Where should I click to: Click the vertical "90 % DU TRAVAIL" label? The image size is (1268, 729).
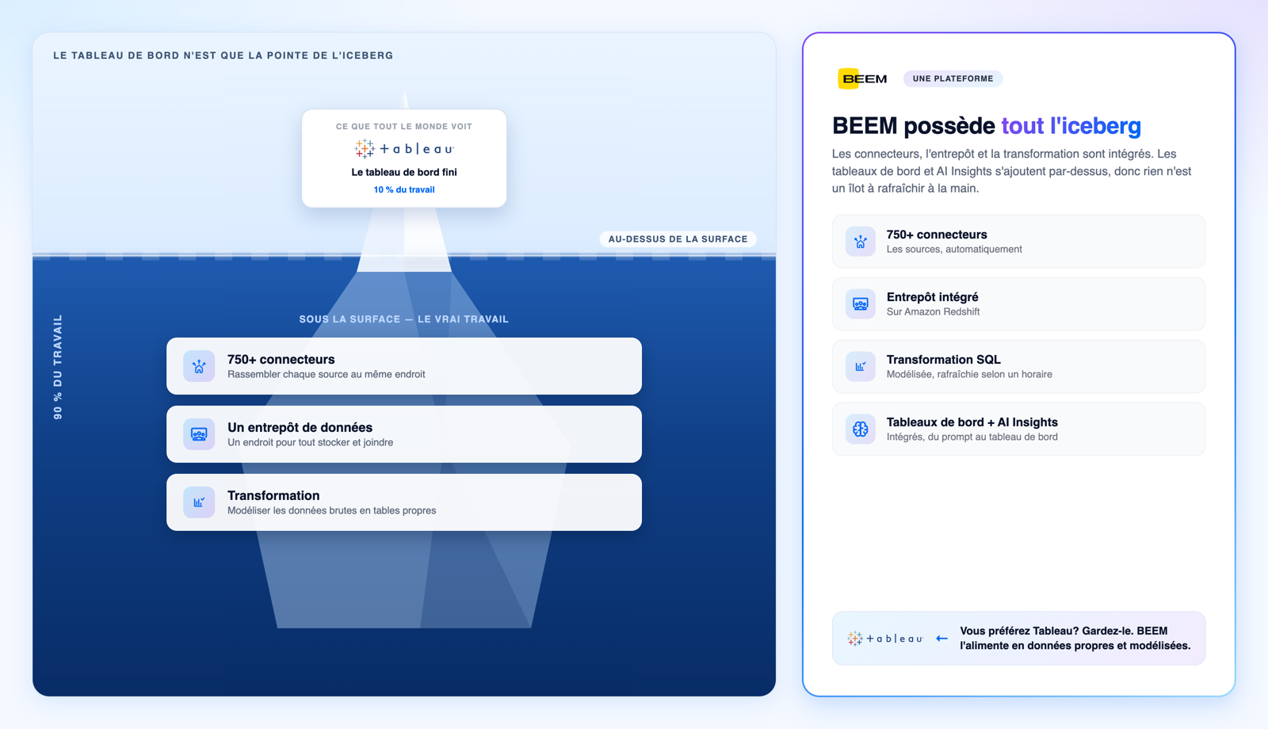pos(58,367)
